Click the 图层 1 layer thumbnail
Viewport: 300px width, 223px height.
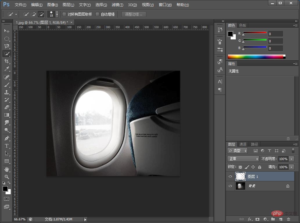240,176
